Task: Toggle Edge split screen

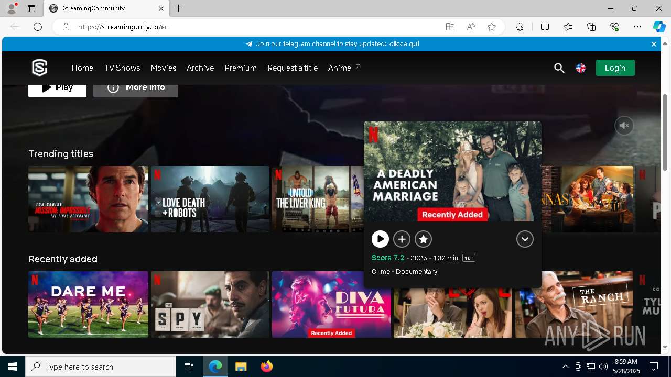Action: coord(545,27)
